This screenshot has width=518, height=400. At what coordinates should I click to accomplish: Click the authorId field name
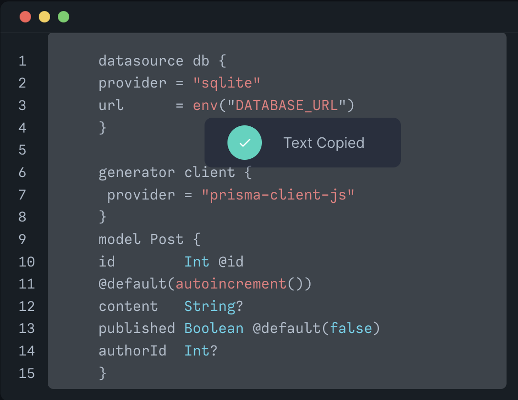tap(132, 351)
